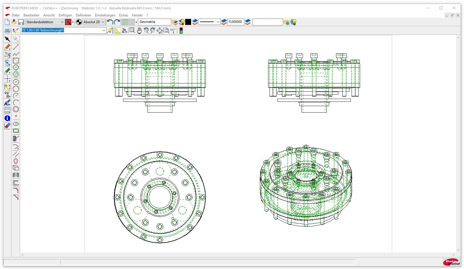This screenshot has width=464, height=269.
Task: Click the empty field beside layer stack
Action: (268, 22)
